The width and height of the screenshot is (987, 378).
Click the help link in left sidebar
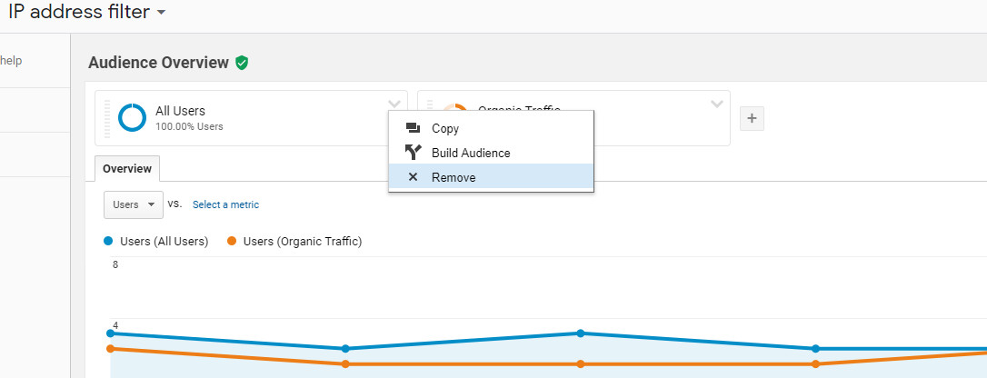point(12,61)
